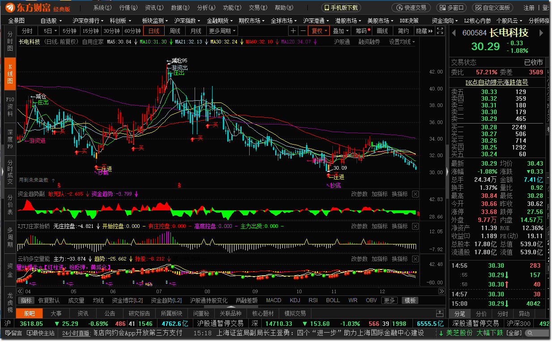
Task: Go to previous stock with left arrow
Action: (453, 33)
